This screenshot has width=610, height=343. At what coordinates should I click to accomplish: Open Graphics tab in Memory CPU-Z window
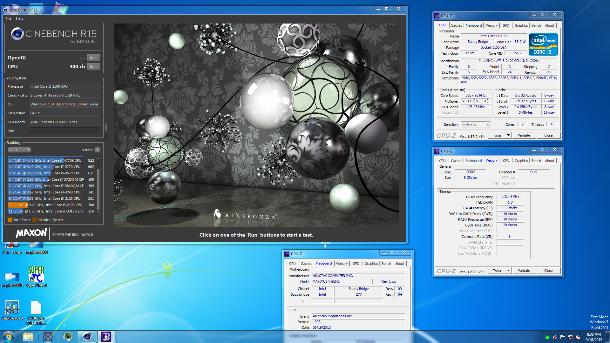coord(521,161)
